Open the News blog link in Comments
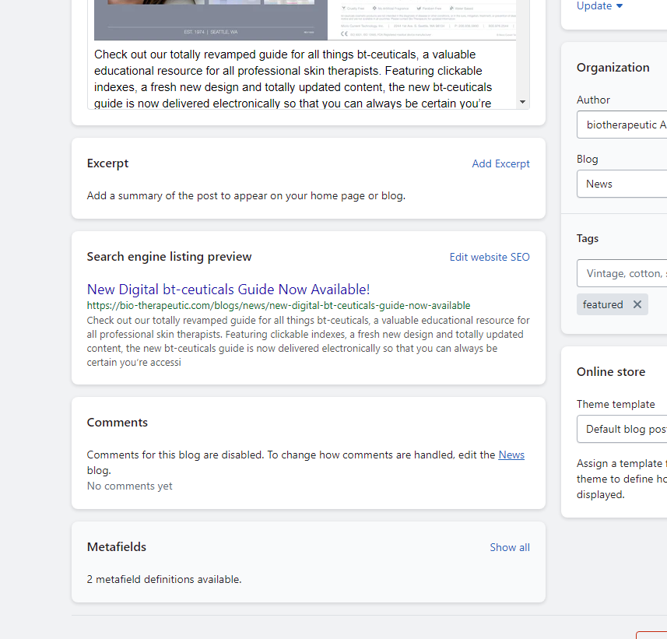 [x=511, y=455]
